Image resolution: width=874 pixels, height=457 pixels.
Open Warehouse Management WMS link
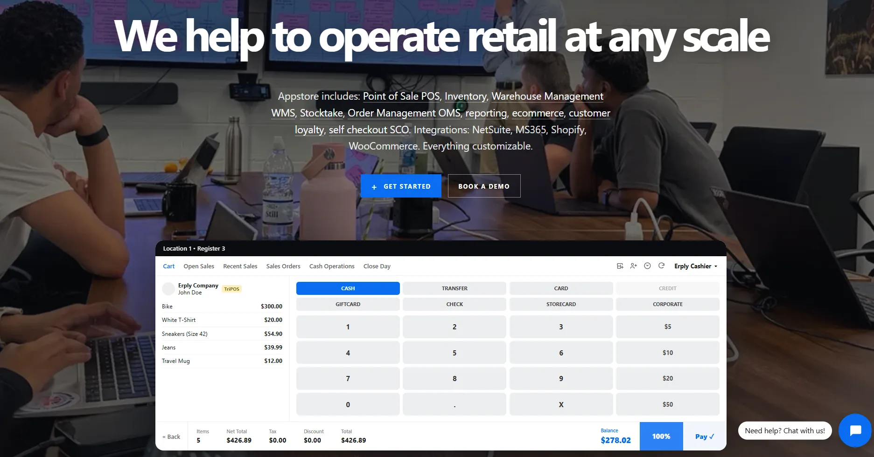click(547, 96)
